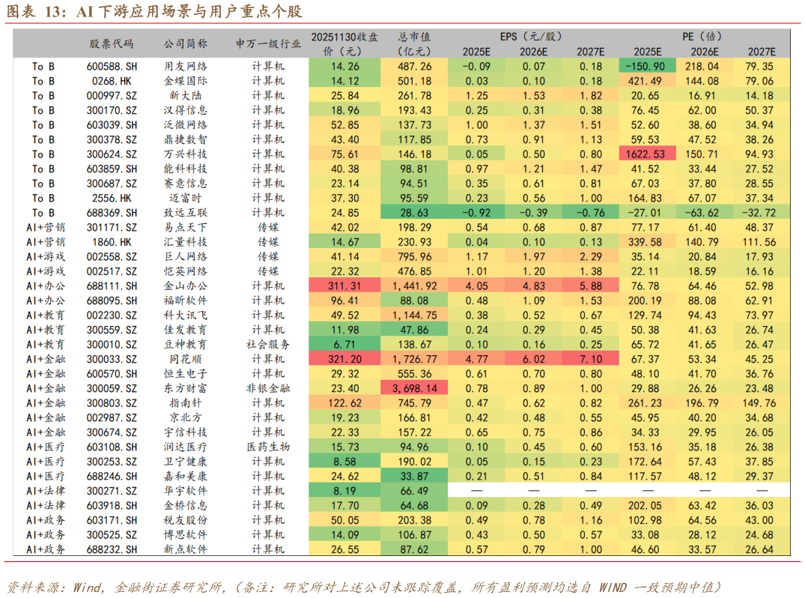The width and height of the screenshot is (805, 598).
Task: Click the 公司简称 column header
Action: pyautogui.click(x=186, y=43)
